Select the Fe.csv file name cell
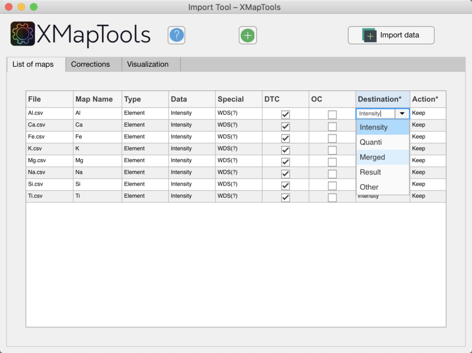 50,136
